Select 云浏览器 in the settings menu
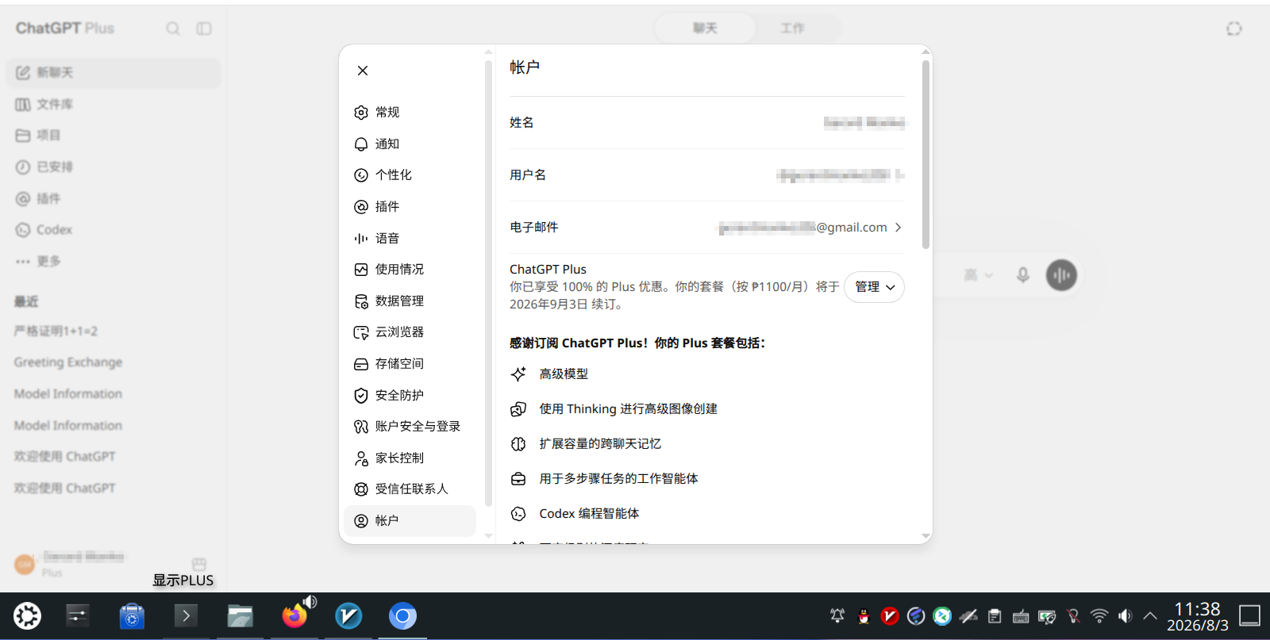This screenshot has width=1270, height=640. 410,332
